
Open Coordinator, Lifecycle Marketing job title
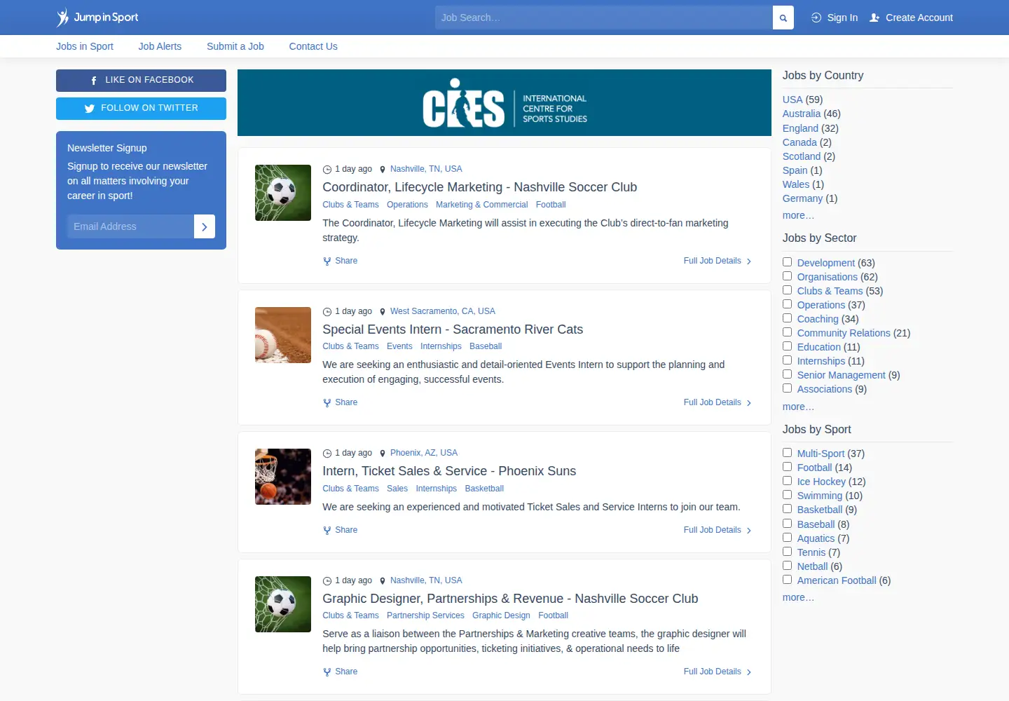coord(479,187)
